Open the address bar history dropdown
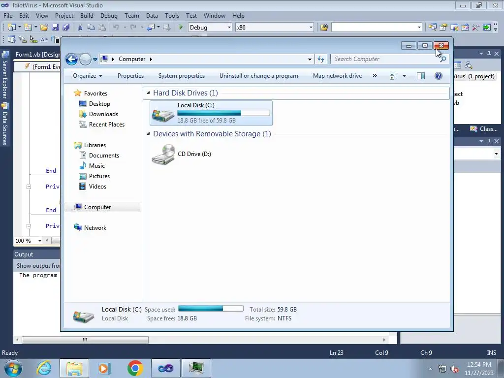Viewport: 504px width, 378px height. click(x=310, y=59)
